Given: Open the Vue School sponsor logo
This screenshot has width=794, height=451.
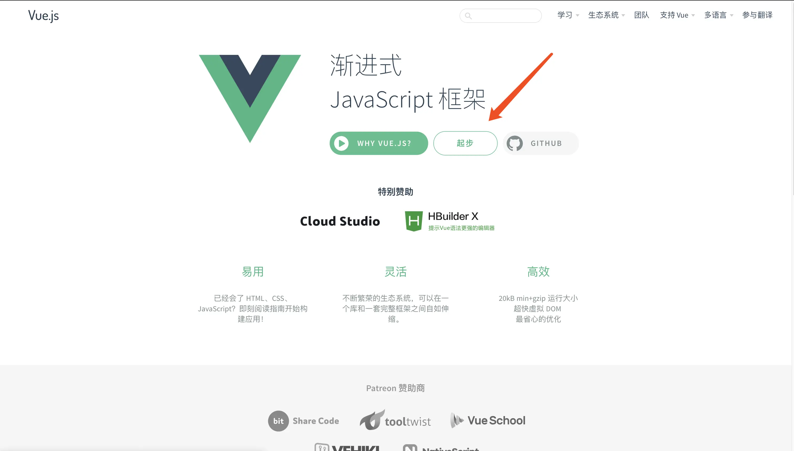Looking at the screenshot, I should 488,420.
